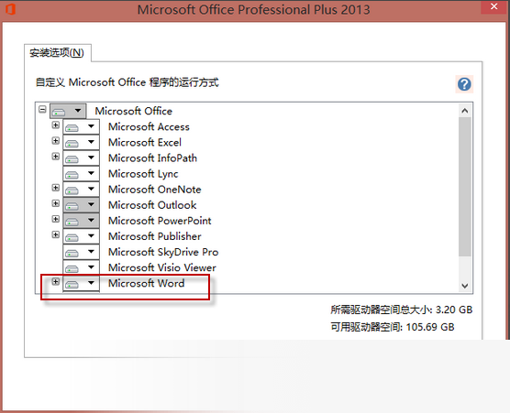Click the feature list scroll down arrow
Screen dimensions: 510x413
[465, 286]
